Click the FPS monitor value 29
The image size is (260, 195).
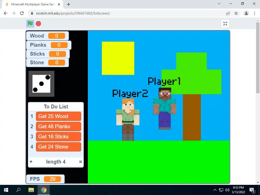point(52,179)
